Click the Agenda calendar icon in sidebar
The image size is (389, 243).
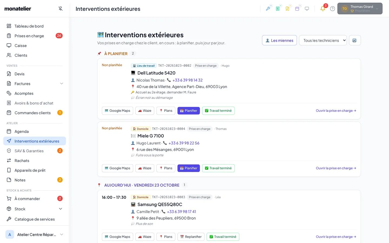pos(9,131)
